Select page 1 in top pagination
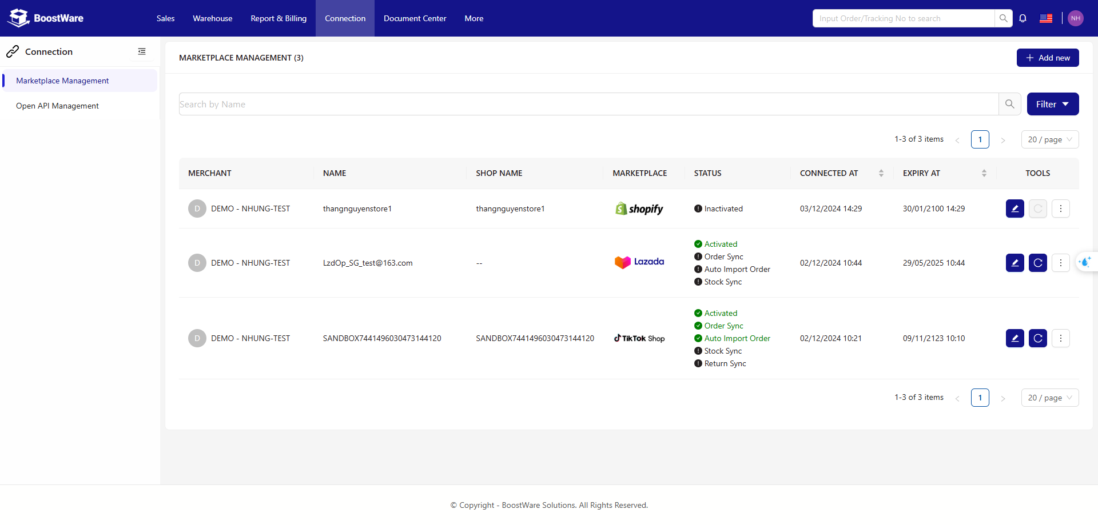The image size is (1098, 525). click(980, 139)
